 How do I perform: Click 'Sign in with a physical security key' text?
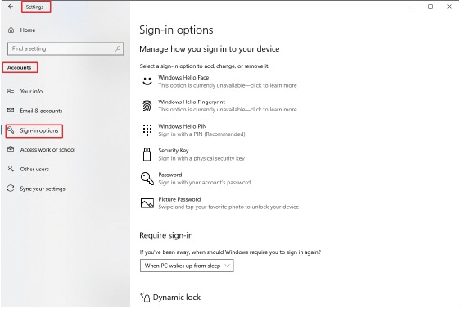click(201, 158)
